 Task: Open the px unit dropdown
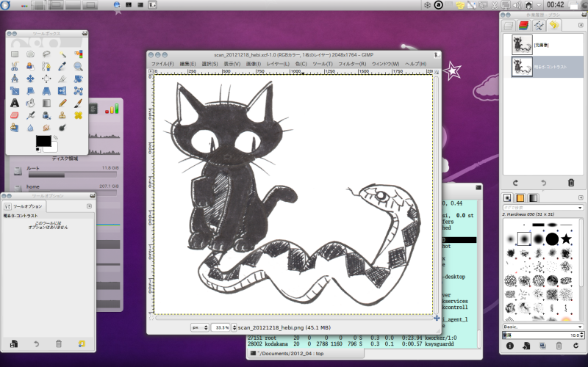[x=199, y=327]
